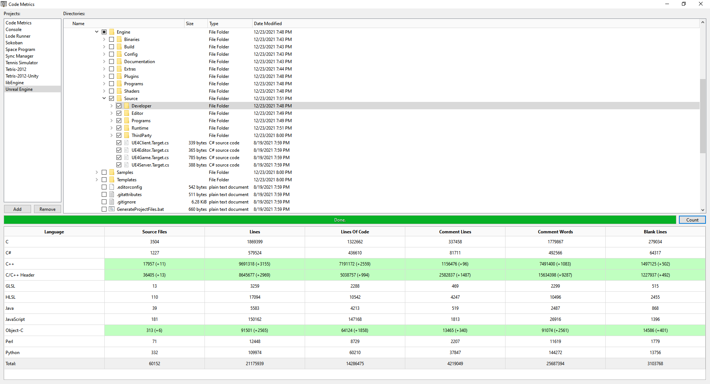
Task: Uncheck the Runtime folder checkbox
Action: click(x=119, y=128)
